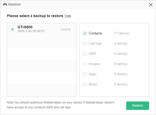The width and height of the screenshot is (156, 115).
Task: Click the Contacts label text
Action: tap(95, 33)
